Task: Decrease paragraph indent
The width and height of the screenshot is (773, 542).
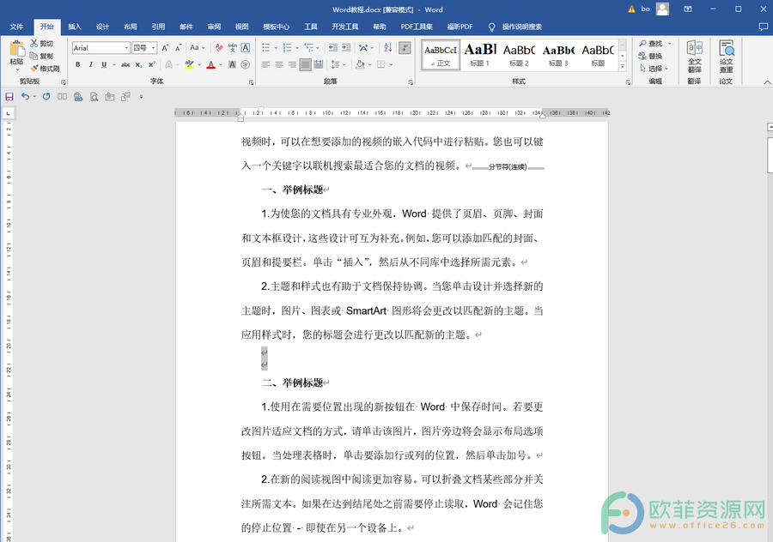Action: click(x=332, y=48)
